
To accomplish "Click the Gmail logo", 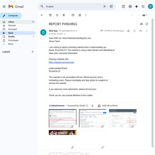I will coord(16,7).
